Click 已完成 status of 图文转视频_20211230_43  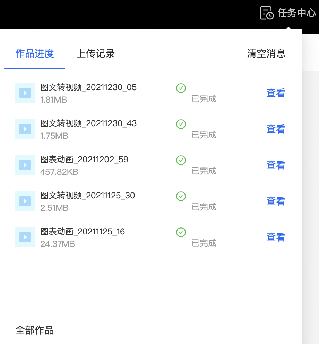pyautogui.click(x=204, y=135)
